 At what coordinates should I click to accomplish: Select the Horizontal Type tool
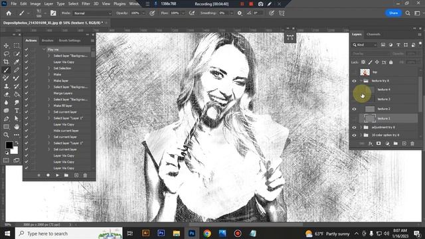pyautogui.click(x=17, y=111)
